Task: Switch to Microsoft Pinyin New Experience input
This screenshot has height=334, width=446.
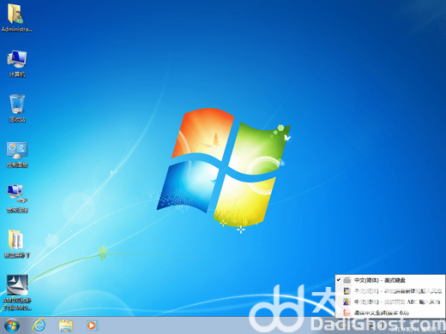Action: point(390,291)
